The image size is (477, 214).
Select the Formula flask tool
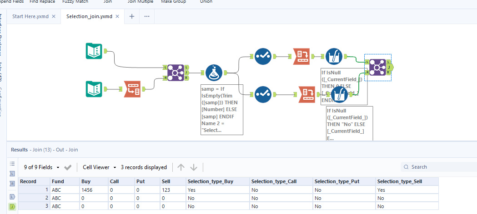point(214,72)
